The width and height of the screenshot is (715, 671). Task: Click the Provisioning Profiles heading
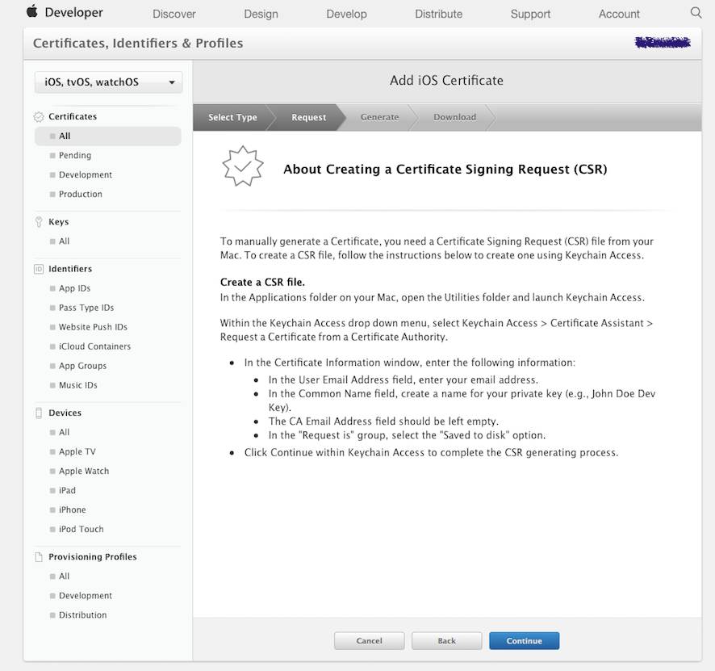click(93, 557)
